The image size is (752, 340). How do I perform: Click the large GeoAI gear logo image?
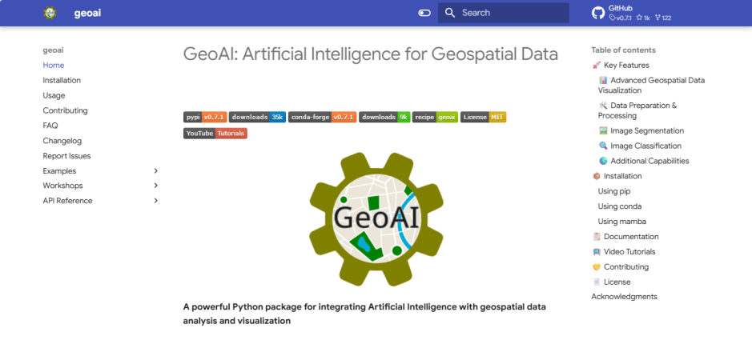tap(376, 218)
